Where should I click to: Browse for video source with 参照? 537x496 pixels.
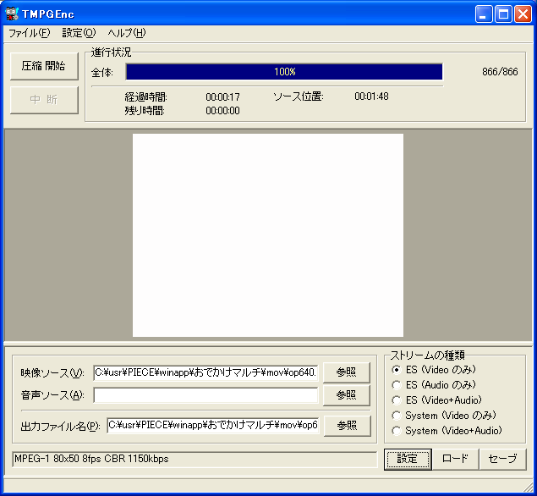[347, 372]
